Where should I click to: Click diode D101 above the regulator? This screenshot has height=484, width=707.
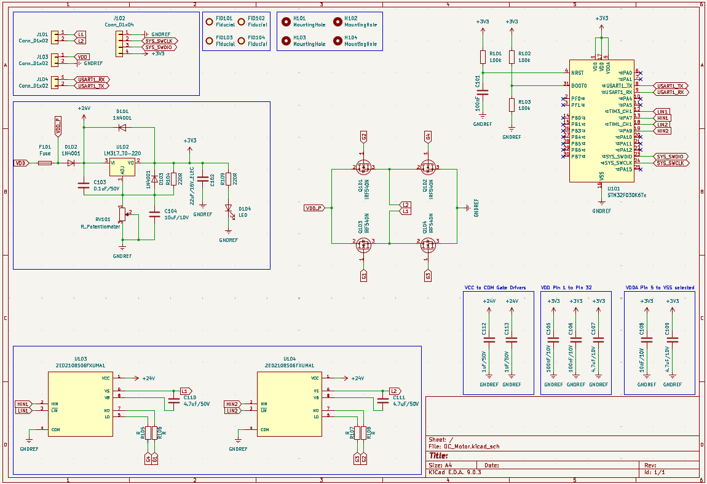(122, 128)
